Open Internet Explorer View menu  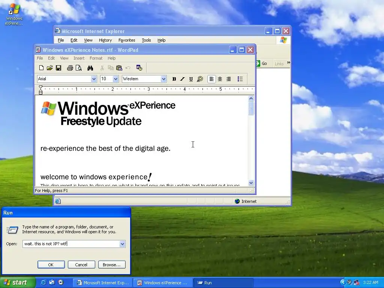pyautogui.click(x=88, y=40)
